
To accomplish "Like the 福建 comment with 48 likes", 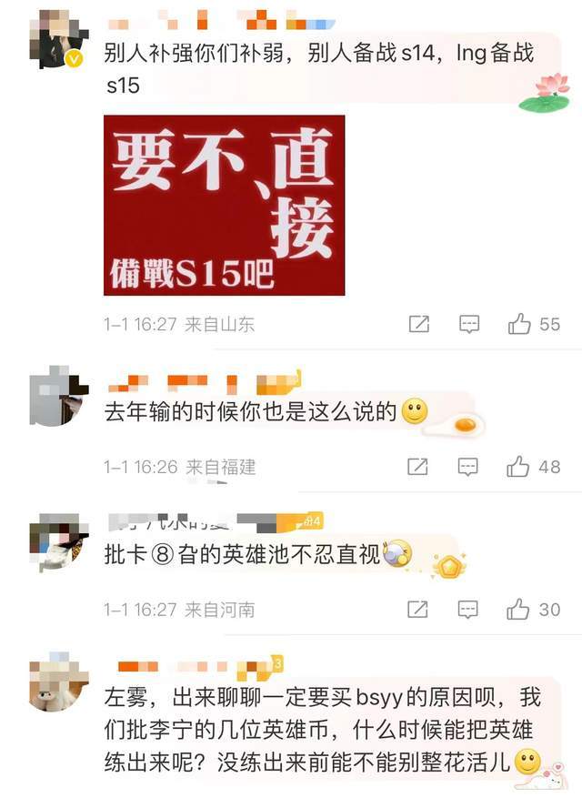I will pos(533,466).
